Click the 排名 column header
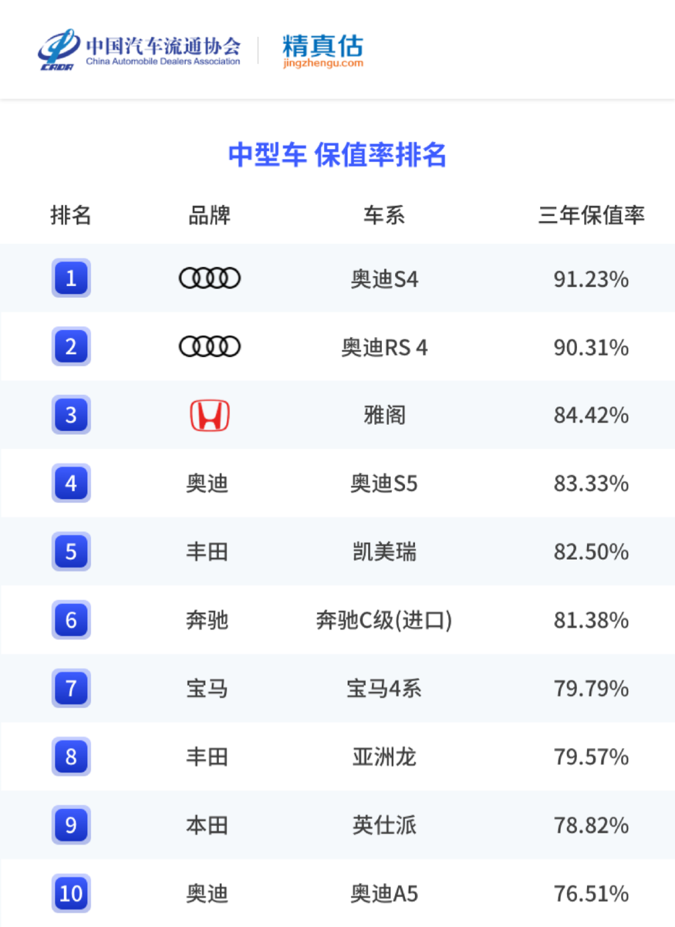The image size is (675, 927). coord(71,216)
